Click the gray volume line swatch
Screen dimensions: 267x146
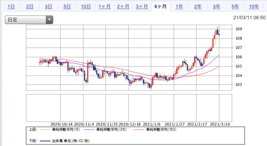tap(45, 141)
